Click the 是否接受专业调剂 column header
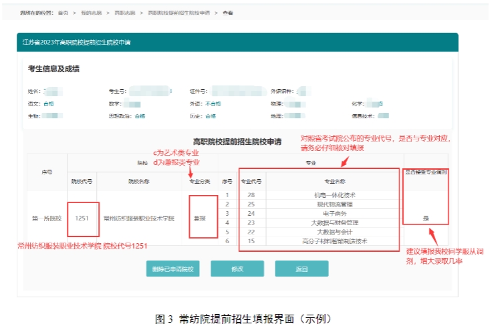490x326 pixels. click(x=426, y=172)
